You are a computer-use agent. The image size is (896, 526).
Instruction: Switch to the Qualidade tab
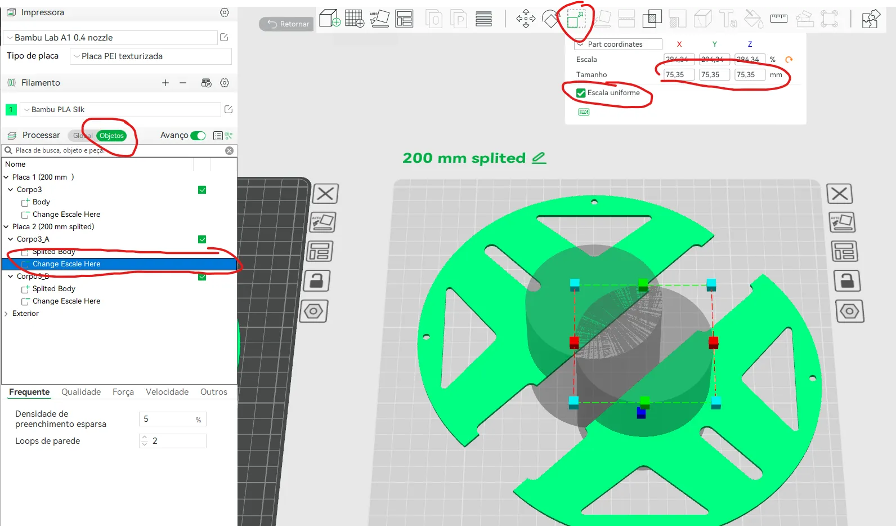(81, 392)
